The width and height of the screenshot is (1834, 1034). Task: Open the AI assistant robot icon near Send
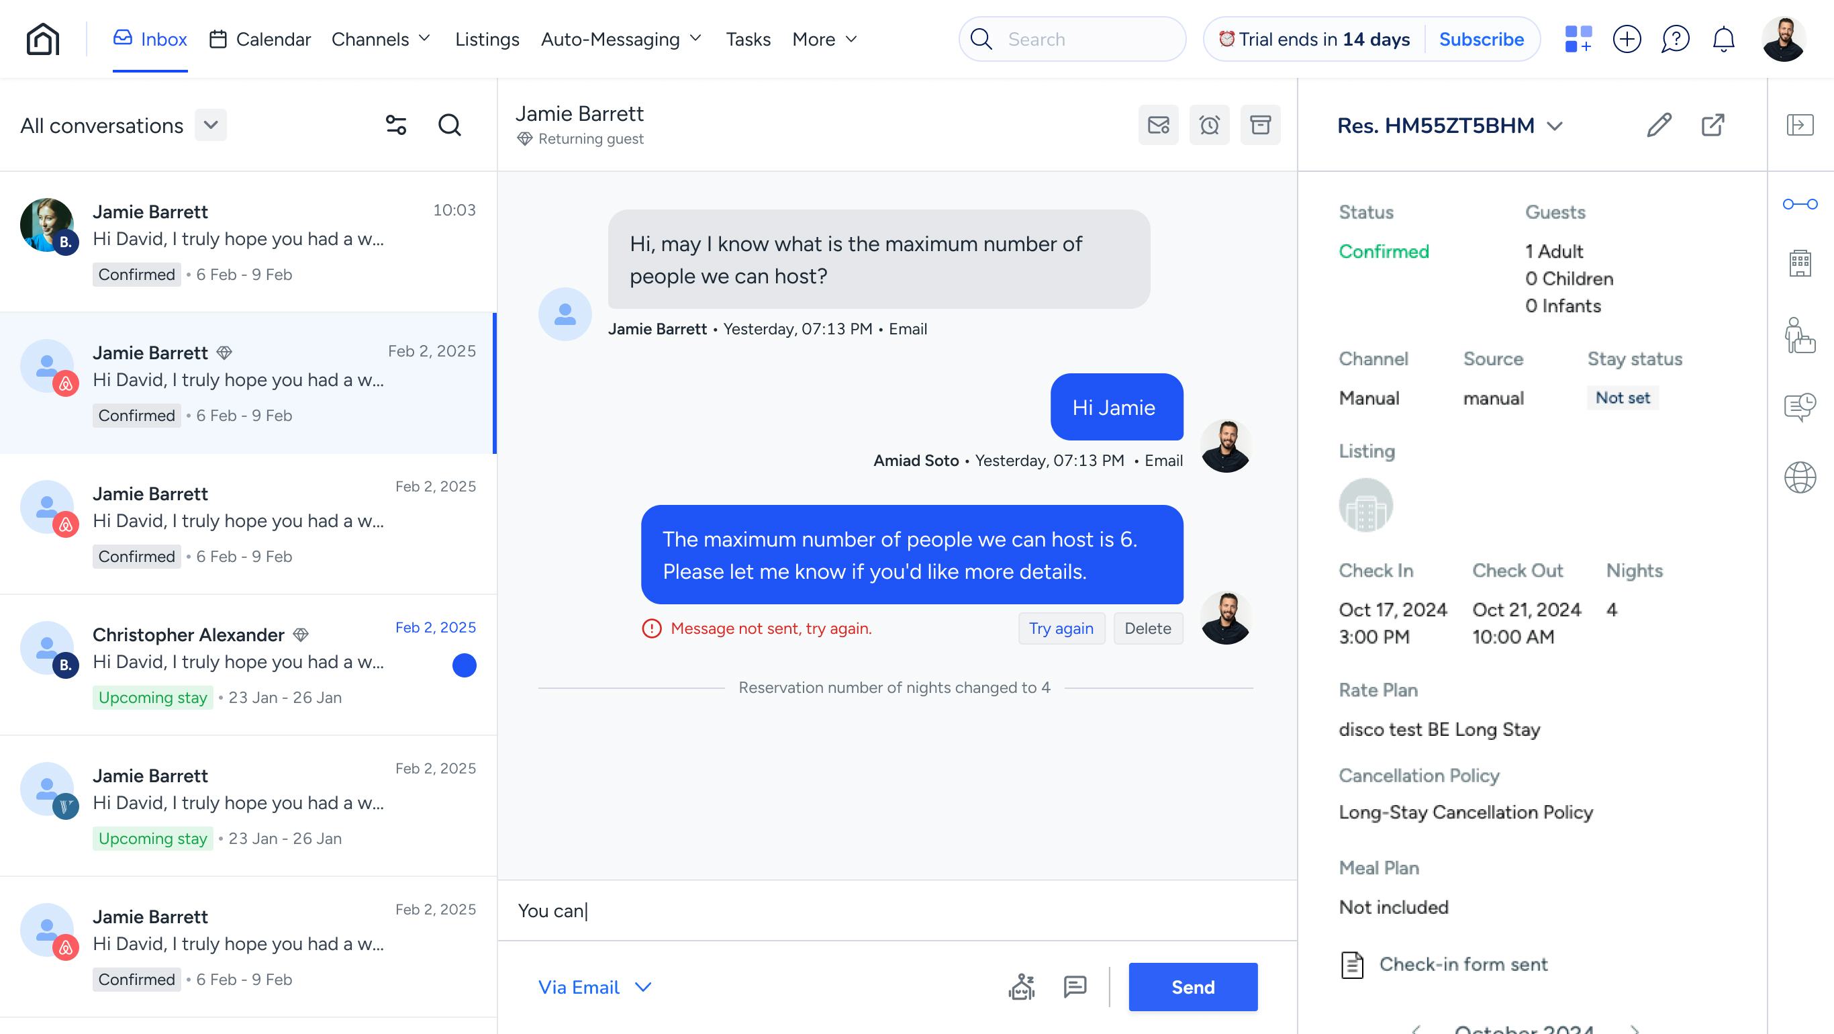point(1022,987)
